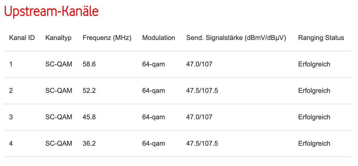Click Erfolgreich status for channel 3
Screen dimensions: 358x166
314,117
